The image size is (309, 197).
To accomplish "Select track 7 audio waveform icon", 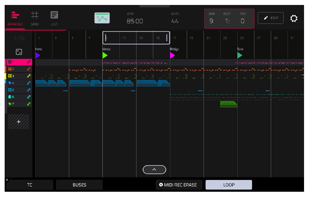I will (10, 104).
